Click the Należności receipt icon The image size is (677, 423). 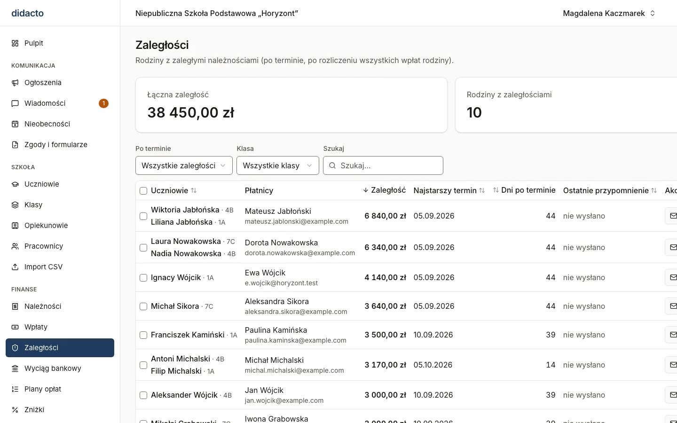tap(15, 306)
